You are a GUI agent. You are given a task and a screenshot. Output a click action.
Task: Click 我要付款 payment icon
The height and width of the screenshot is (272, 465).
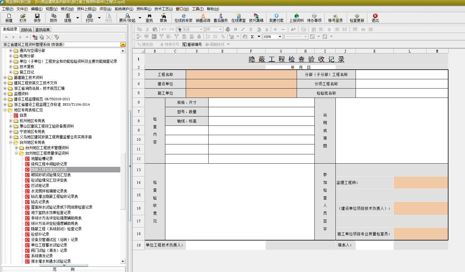coord(277,18)
